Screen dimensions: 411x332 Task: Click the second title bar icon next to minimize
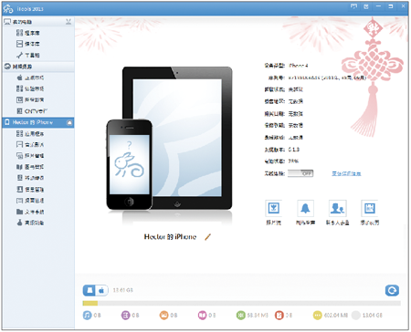coord(366,6)
